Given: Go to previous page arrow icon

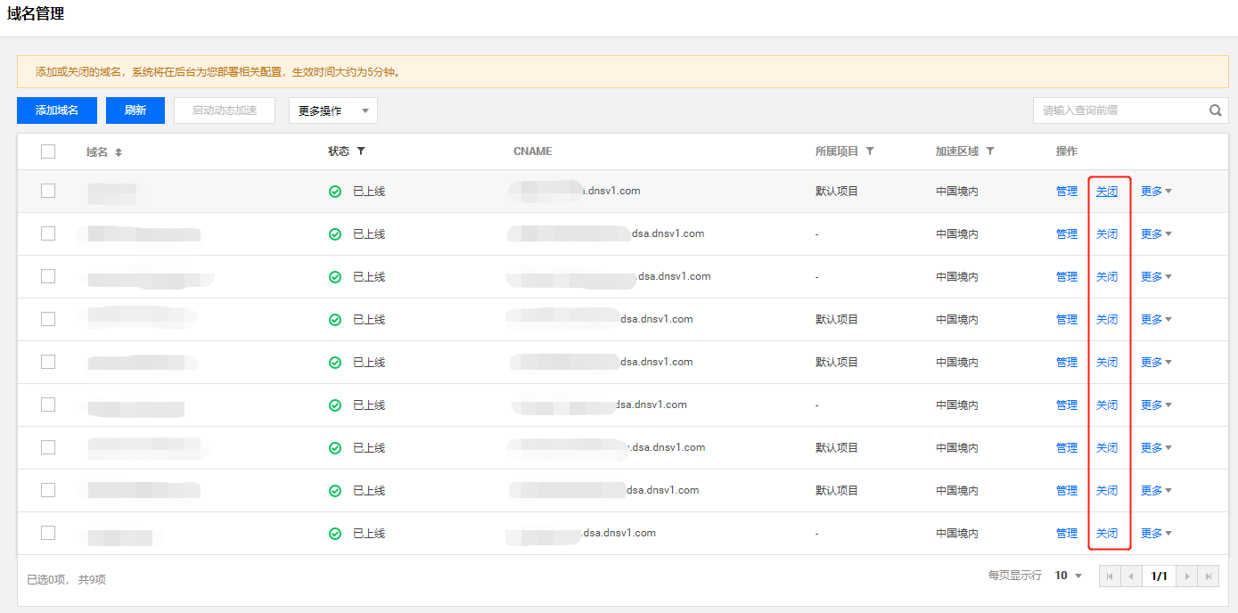Looking at the screenshot, I should (x=1131, y=576).
